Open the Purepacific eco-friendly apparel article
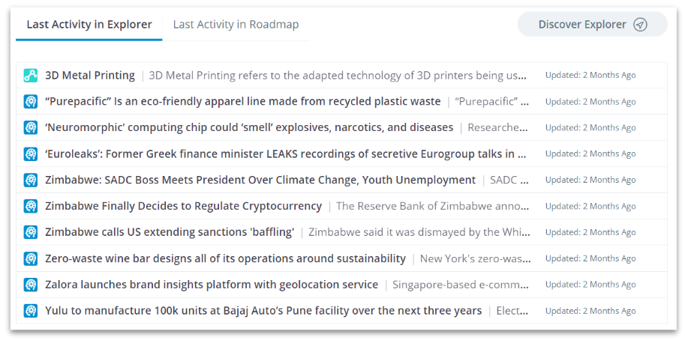 243,102
